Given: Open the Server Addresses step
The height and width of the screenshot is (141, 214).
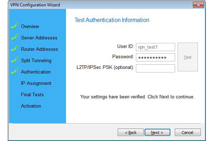Looking at the screenshot, I should coord(39,38).
